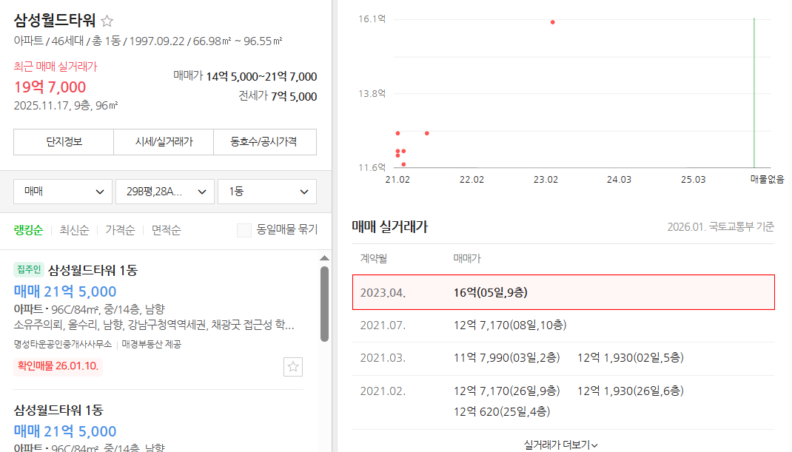Click 12억 1,930(02일,5층) transaction entry
Image resolution: width=792 pixels, height=452 pixels.
[631, 357]
